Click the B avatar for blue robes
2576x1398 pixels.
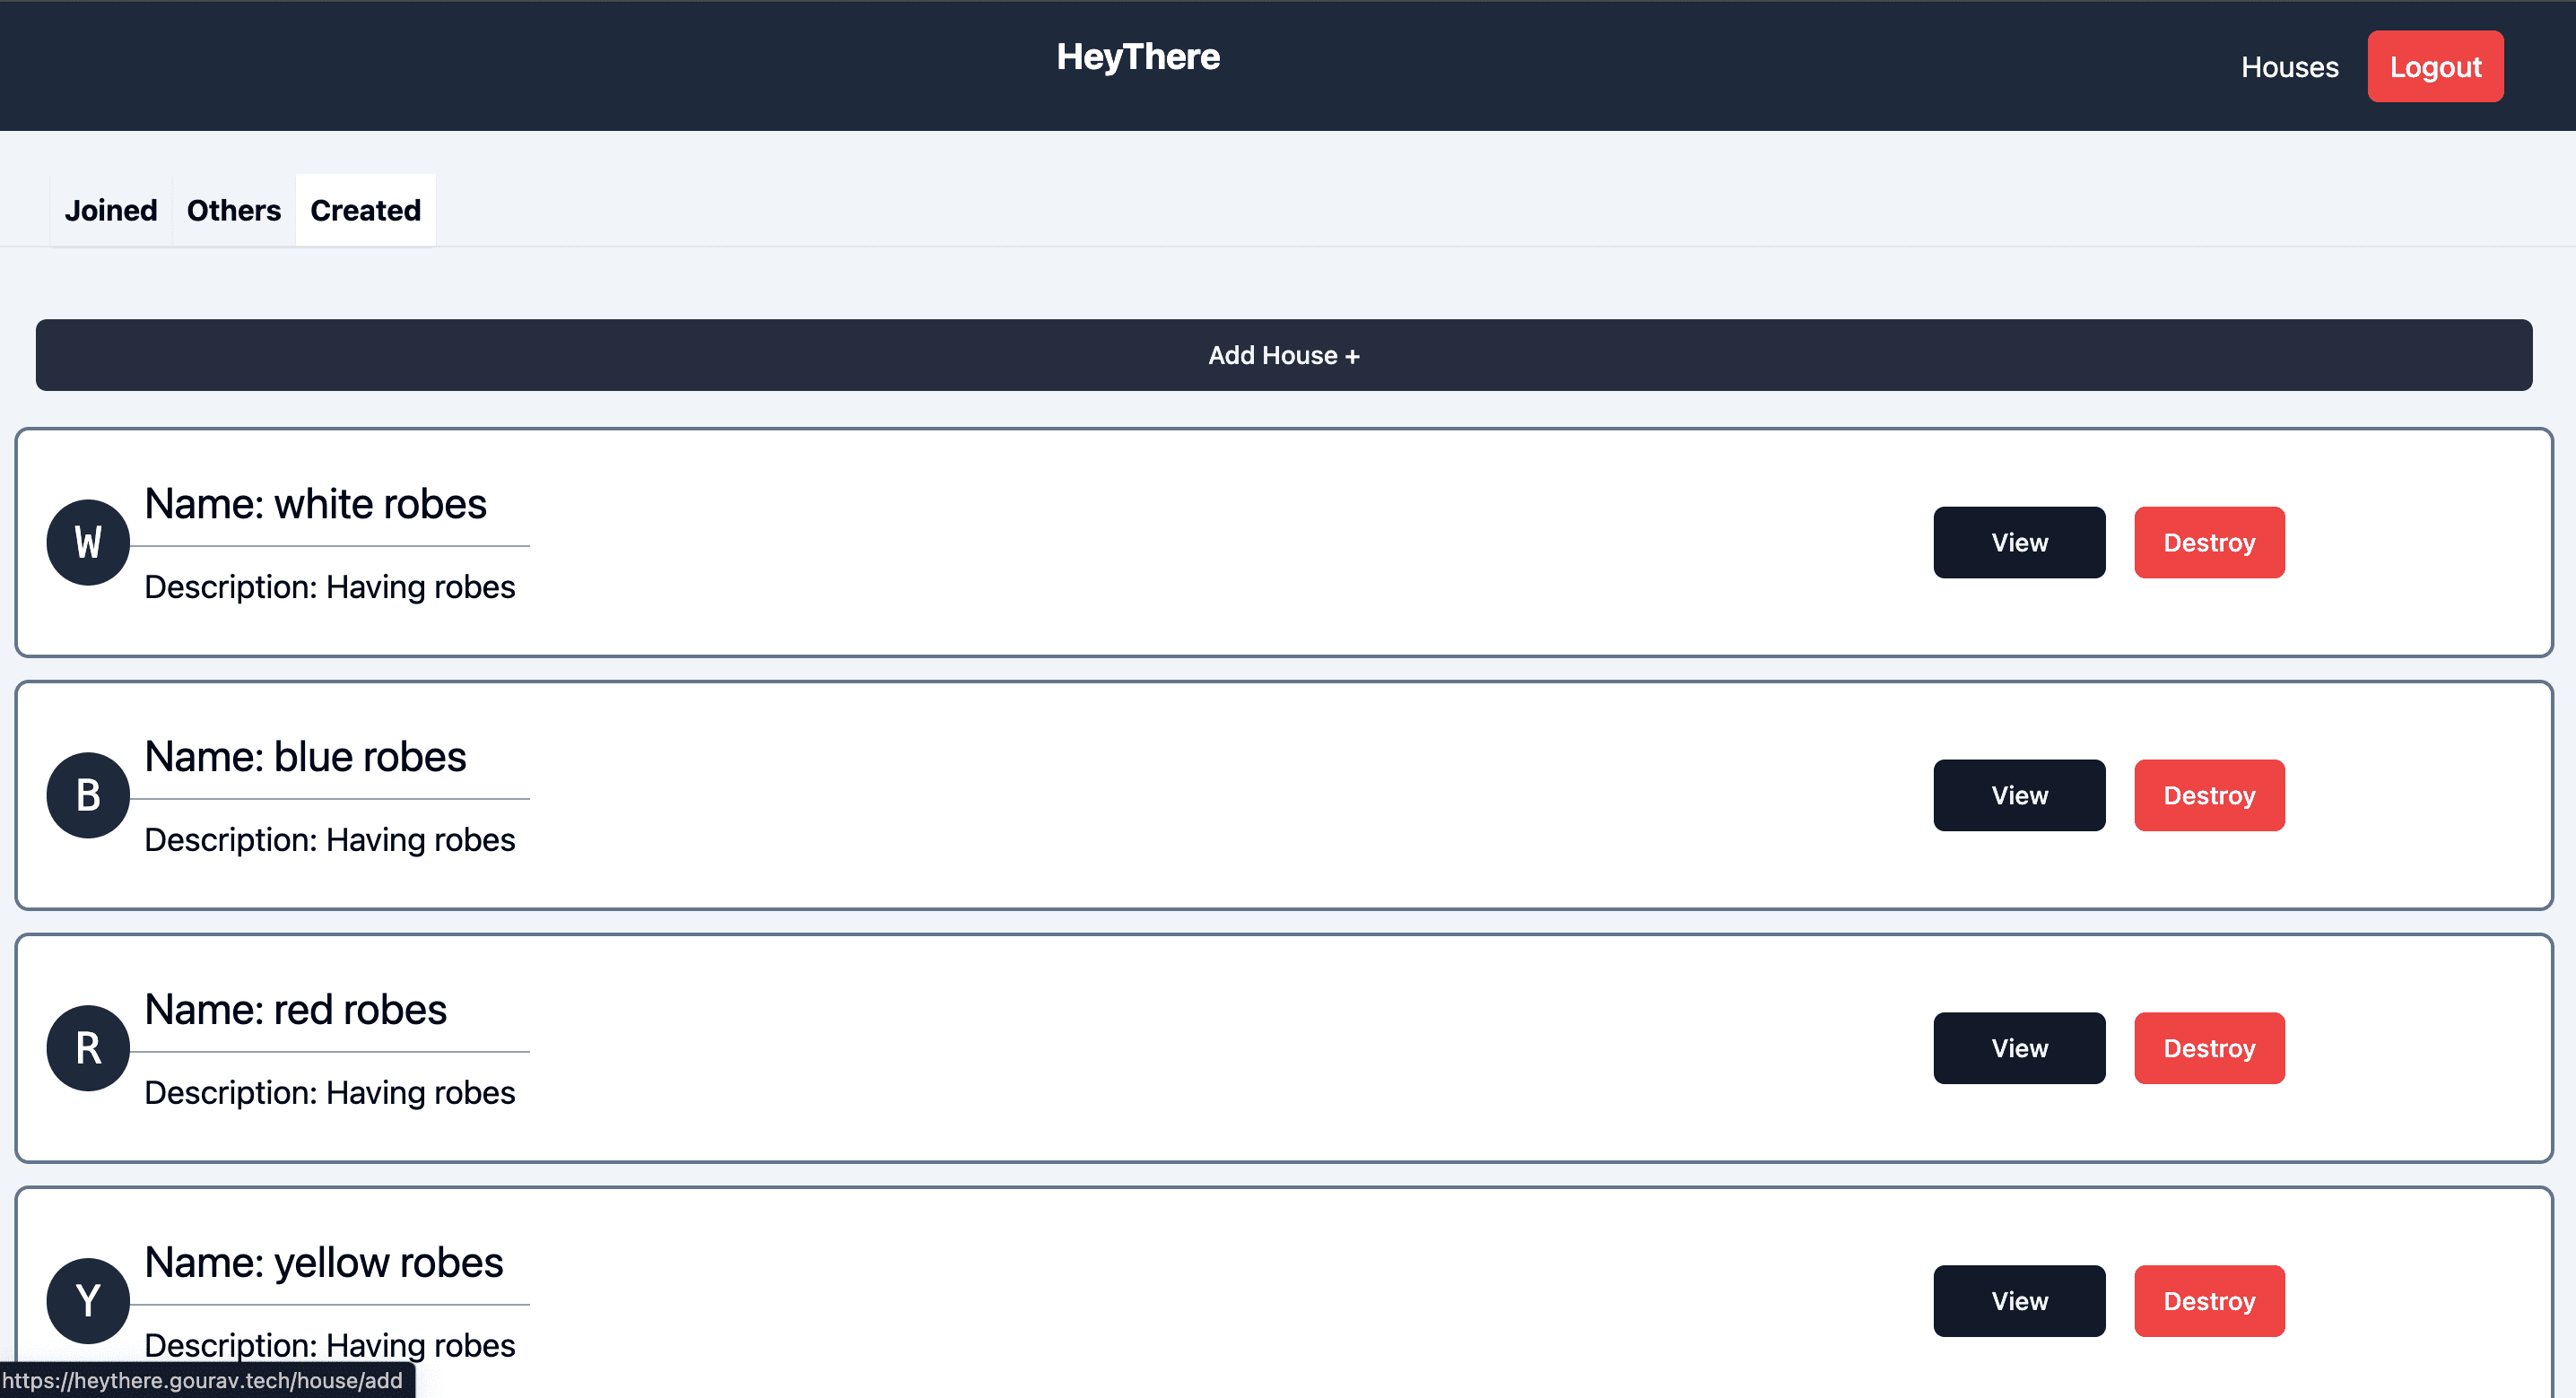(x=88, y=795)
